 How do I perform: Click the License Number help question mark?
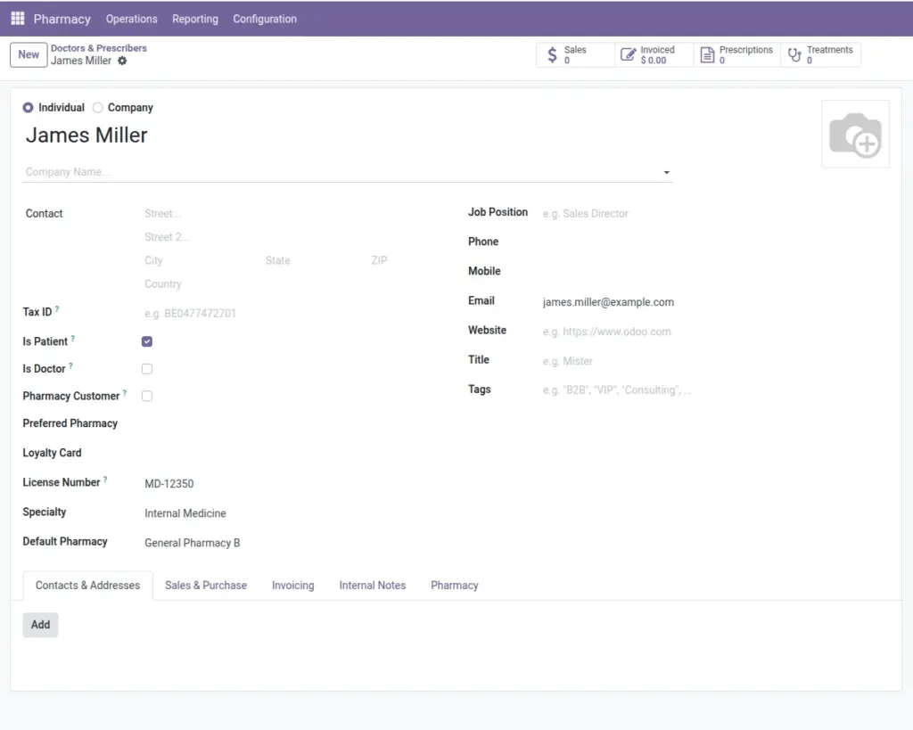105,480
